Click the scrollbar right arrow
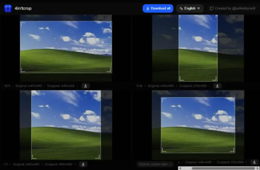The height and width of the screenshot is (170, 260). (x=257, y=168)
